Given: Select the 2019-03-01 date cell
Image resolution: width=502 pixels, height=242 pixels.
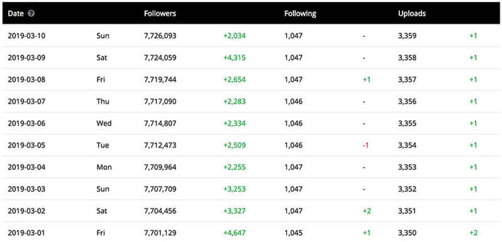Looking at the screenshot, I should click(x=27, y=233).
